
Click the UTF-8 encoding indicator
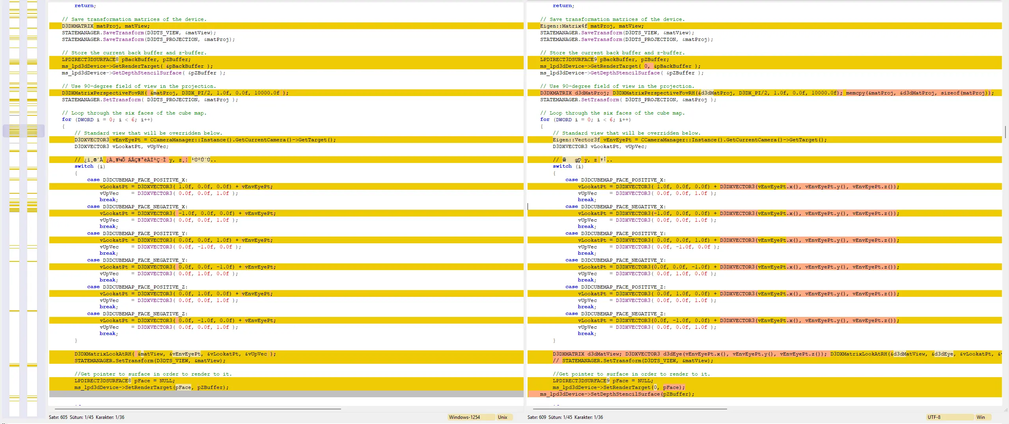949,417
